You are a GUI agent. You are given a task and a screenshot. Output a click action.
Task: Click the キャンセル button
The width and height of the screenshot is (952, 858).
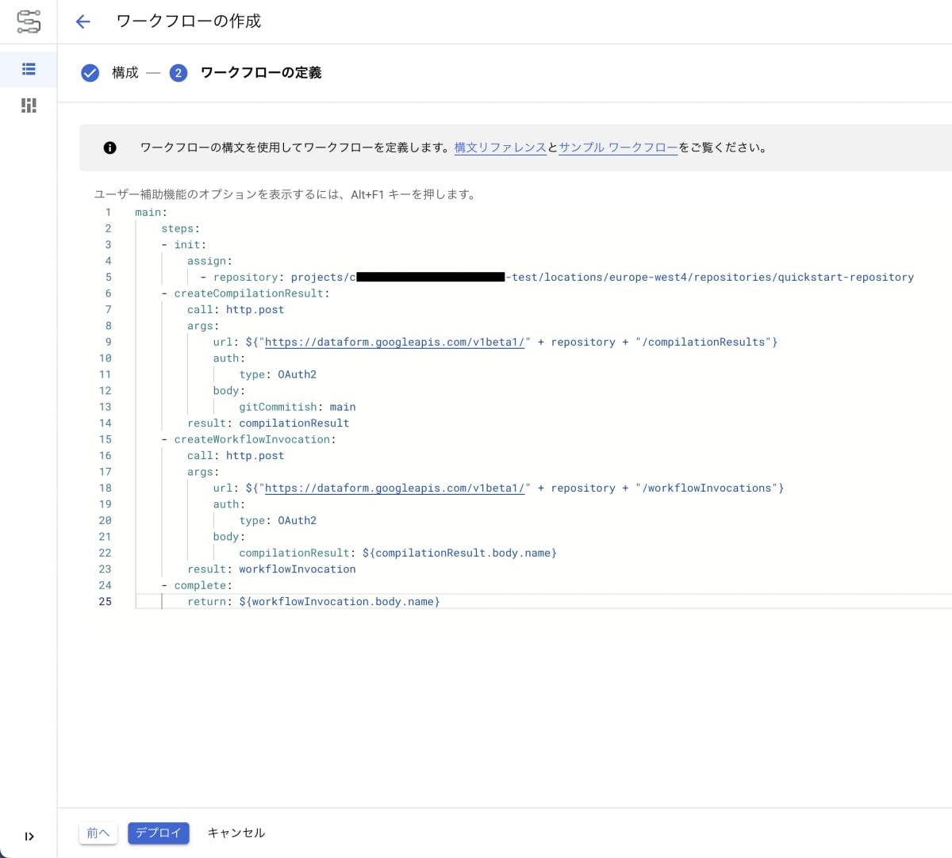click(236, 833)
